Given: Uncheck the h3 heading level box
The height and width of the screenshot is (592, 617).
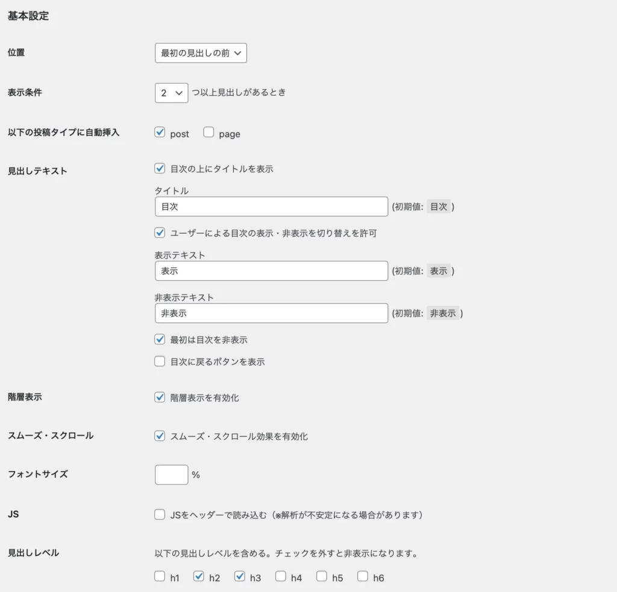Looking at the screenshot, I should click(x=240, y=576).
